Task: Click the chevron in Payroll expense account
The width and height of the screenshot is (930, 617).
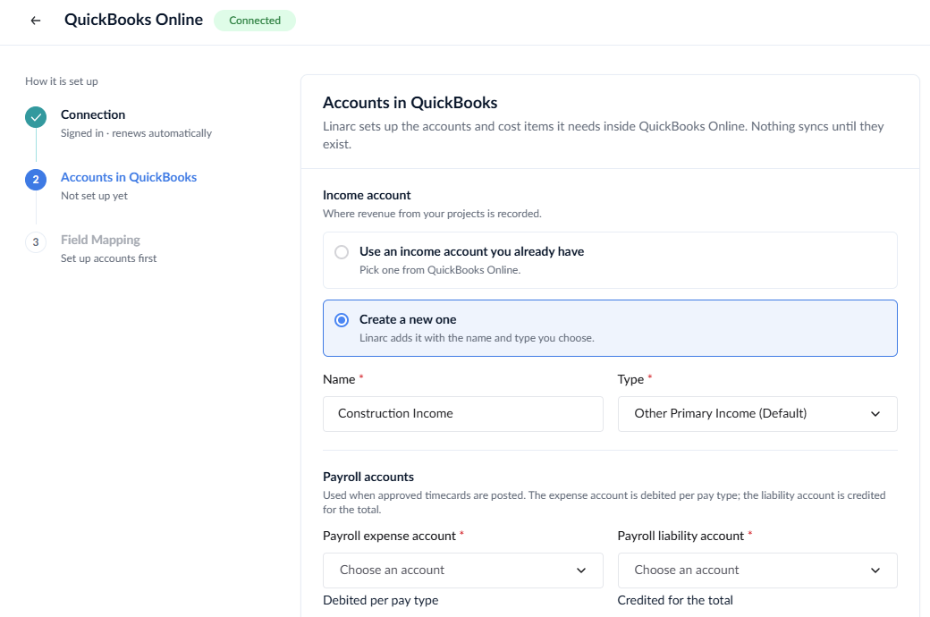Action: pyautogui.click(x=581, y=571)
